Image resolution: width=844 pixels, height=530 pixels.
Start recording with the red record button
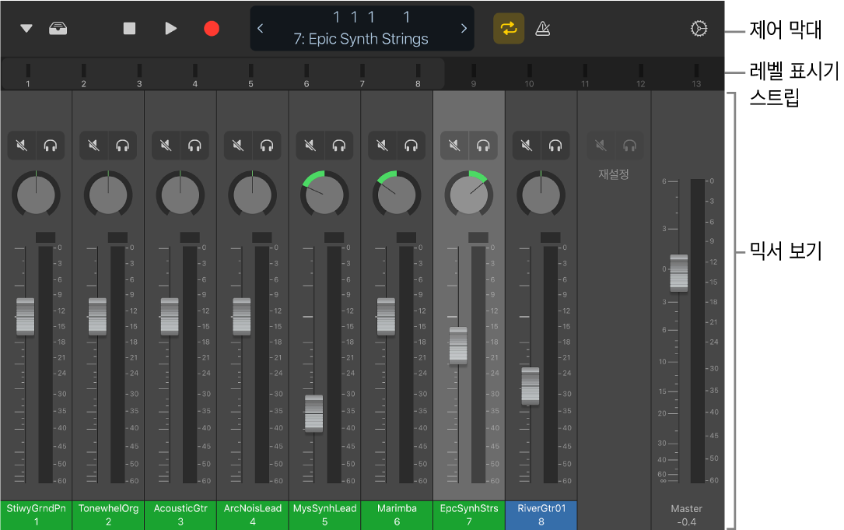tap(212, 29)
